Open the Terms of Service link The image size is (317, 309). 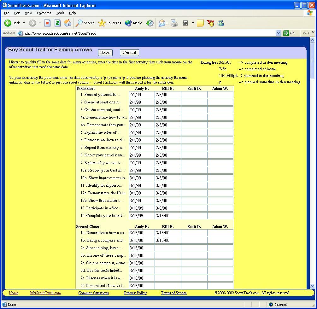pos(174,293)
